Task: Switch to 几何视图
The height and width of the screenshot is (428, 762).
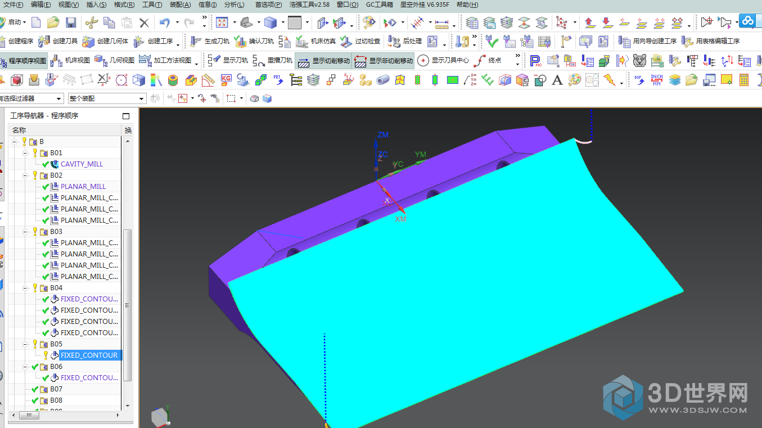Action: [x=115, y=61]
